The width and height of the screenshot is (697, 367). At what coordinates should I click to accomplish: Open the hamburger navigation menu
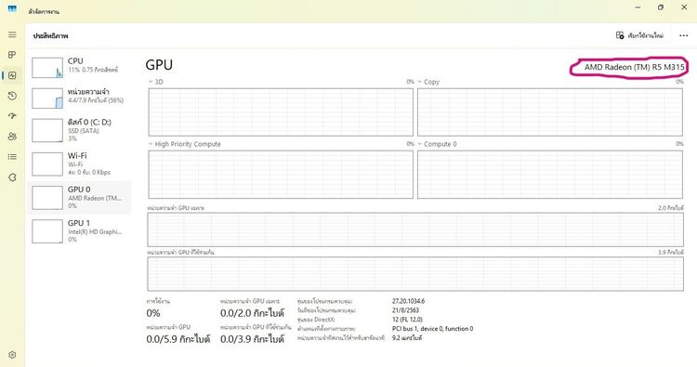(x=12, y=34)
